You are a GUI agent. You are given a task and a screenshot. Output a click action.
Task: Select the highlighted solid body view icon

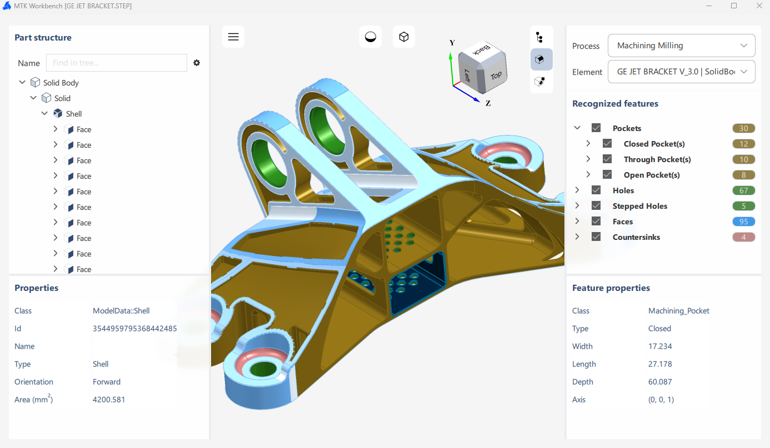tap(541, 59)
